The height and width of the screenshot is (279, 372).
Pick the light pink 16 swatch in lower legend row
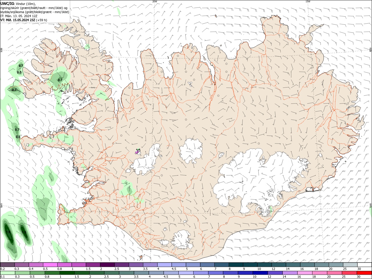tap(305, 273)
